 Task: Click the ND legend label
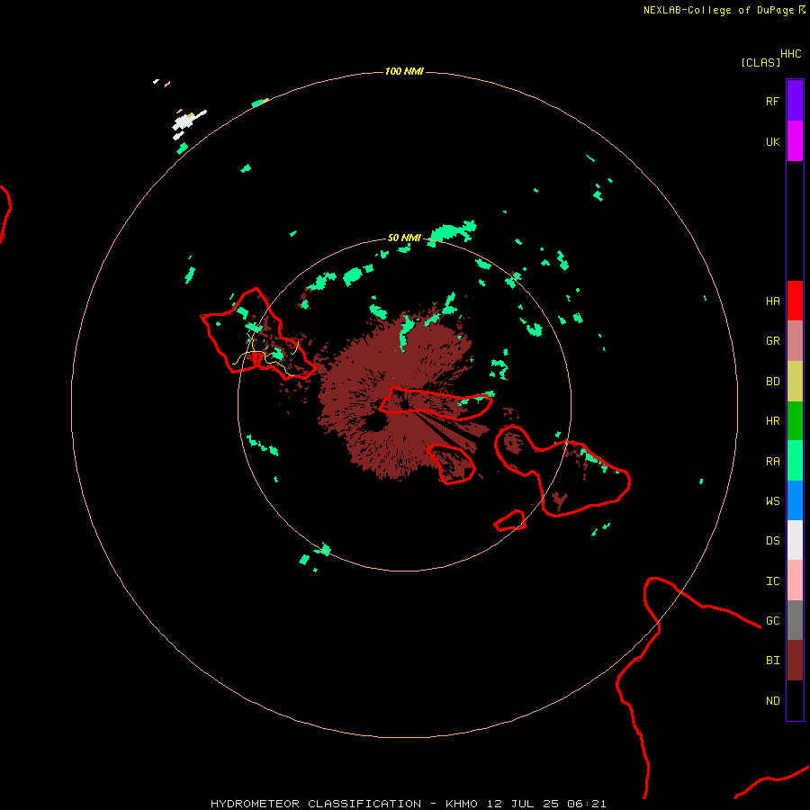(772, 701)
